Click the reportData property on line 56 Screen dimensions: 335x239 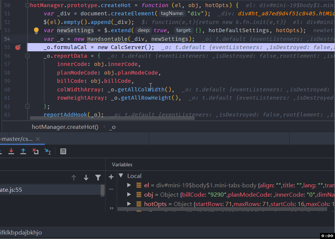70,56
